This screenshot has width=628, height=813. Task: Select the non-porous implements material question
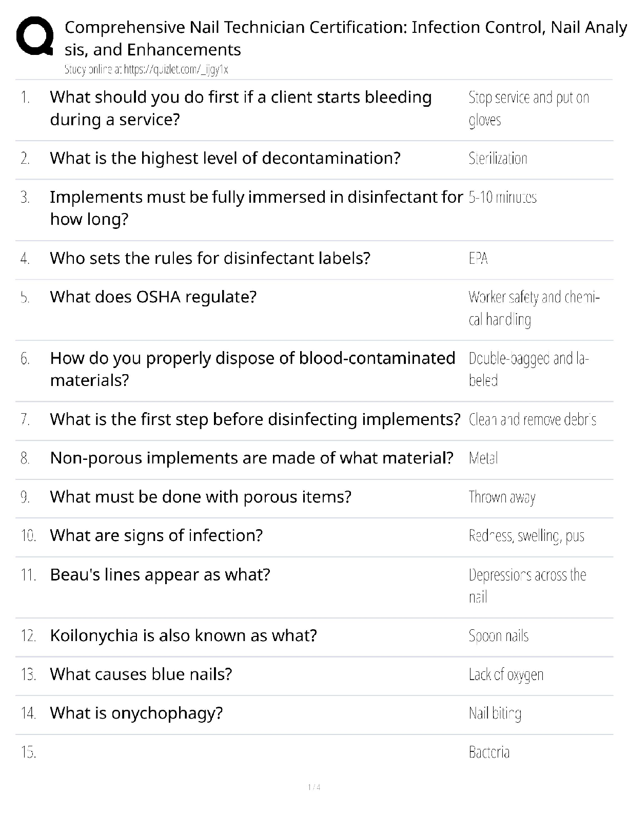point(251,458)
